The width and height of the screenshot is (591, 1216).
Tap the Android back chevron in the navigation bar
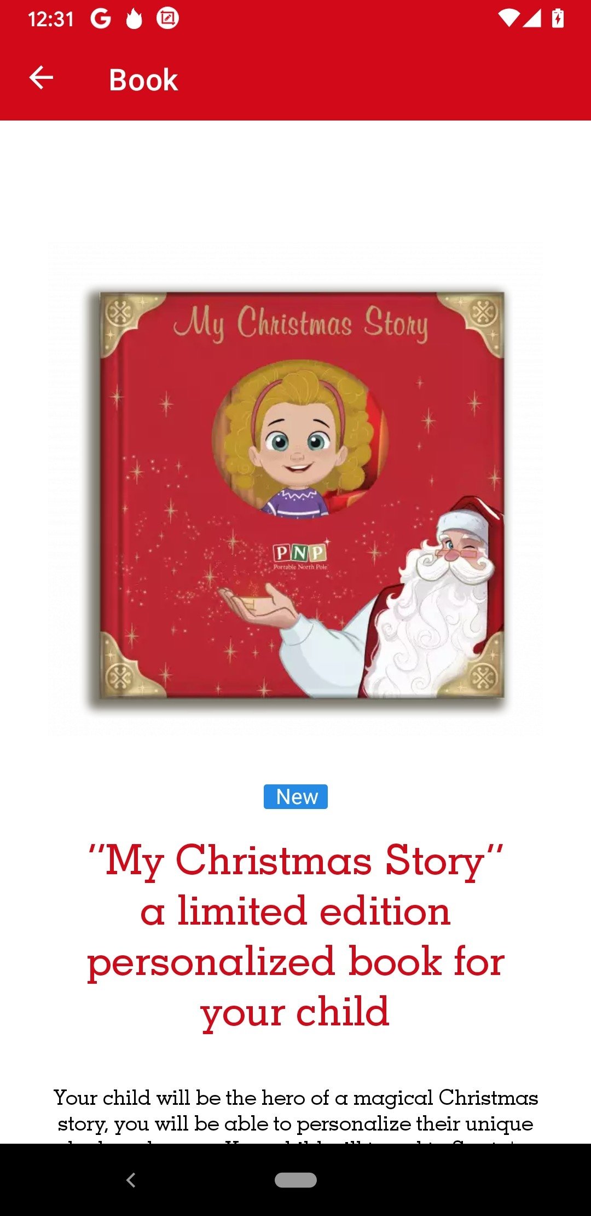(131, 1180)
